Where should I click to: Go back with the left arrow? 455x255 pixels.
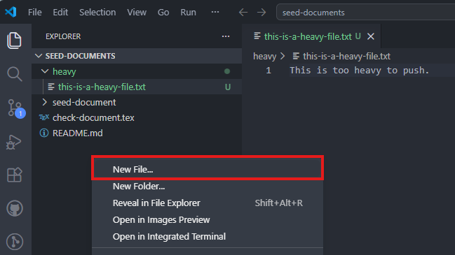[243, 13]
